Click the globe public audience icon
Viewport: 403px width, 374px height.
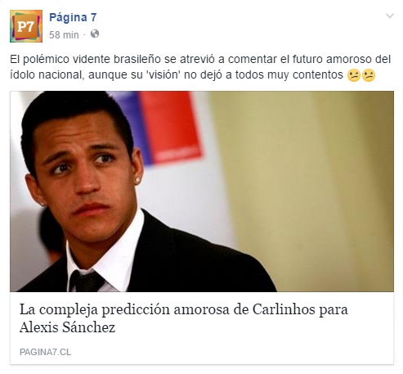click(x=95, y=34)
